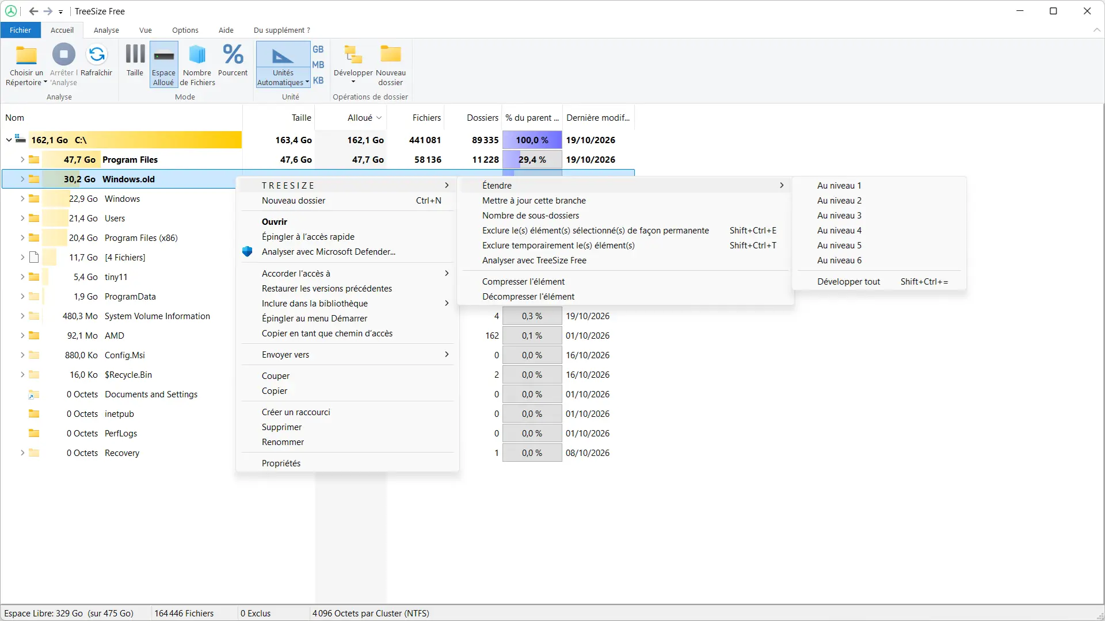The width and height of the screenshot is (1105, 621).
Task: Click the Choisir un Répertoire folder icon
Action: 26,55
